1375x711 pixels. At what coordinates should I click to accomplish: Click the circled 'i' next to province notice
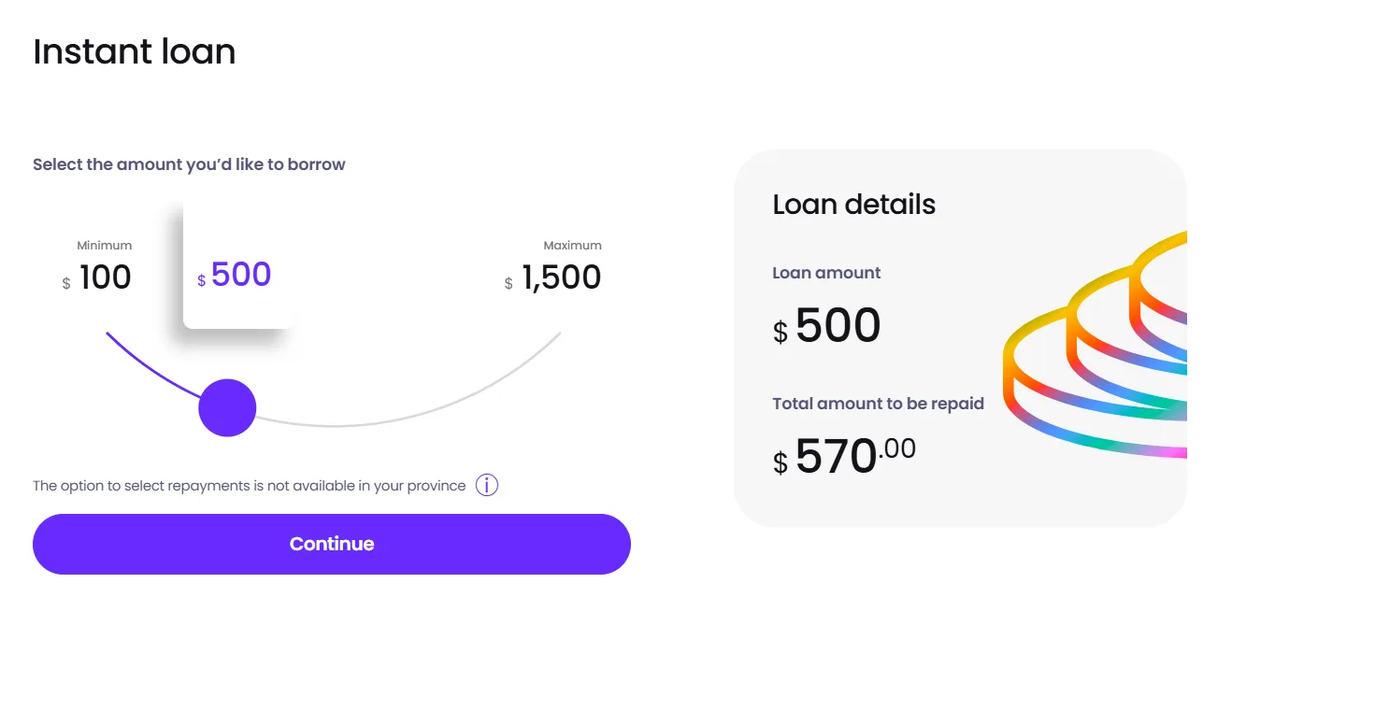[x=486, y=485]
